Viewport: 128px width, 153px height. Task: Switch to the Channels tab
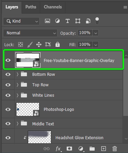coord(53,7)
